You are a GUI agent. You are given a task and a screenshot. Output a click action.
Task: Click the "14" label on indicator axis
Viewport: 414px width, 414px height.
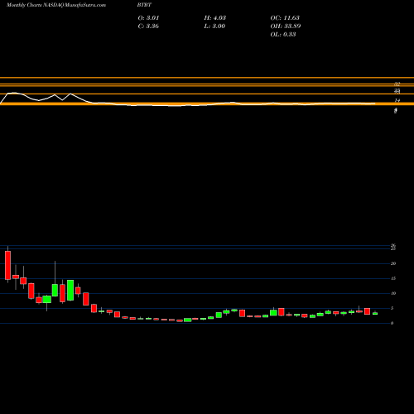pyautogui.click(x=397, y=101)
